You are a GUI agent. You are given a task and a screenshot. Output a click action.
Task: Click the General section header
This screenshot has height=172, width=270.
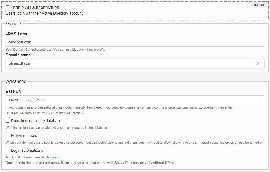click(14, 24)
